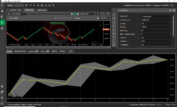Open the Help icon in sidebar
This screenshot has width=177, height=107.
point(2,103)
